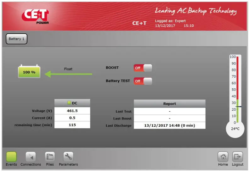The width and height of the screenshot is (249, 172).
Task: Open the Events green status icon
Action: (x=11, y=157)
